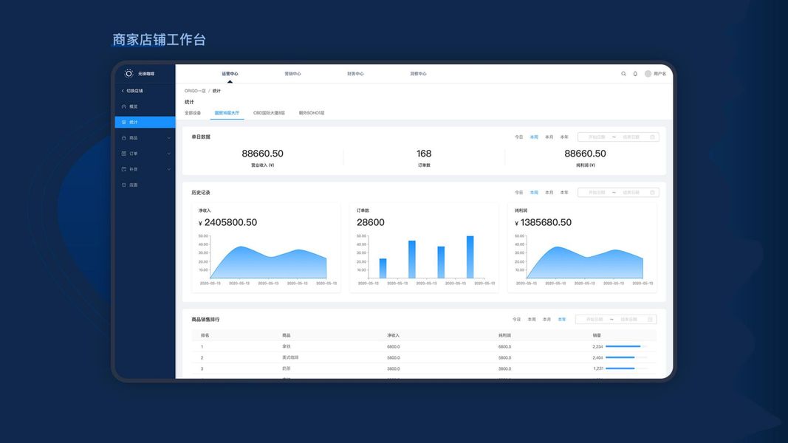Open calendar icon in 单日数据 date range
Viewport: 788px width, 443px height.
[652, 137]
